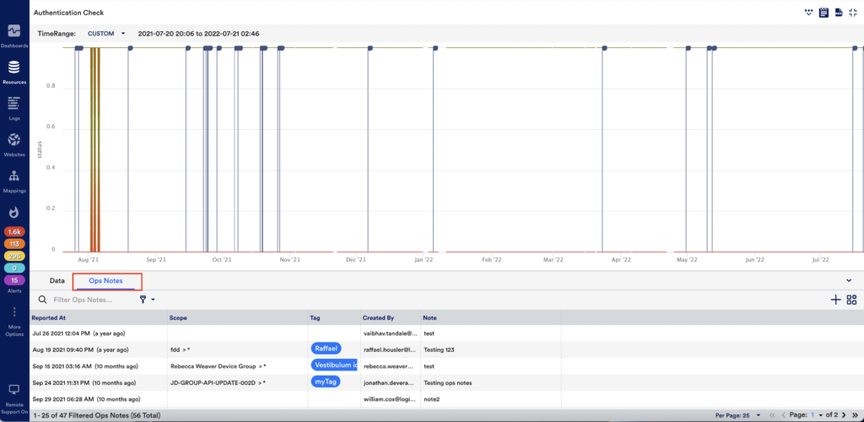The image size is (864, 422).
Task: Click the jonathan.devera creator cell
Action: [390, 382]
